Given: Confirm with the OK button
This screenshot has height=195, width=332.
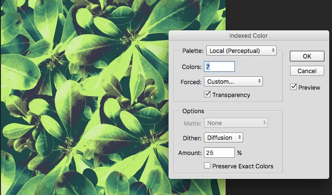Looking at the screenshot, I should (307, 56).
